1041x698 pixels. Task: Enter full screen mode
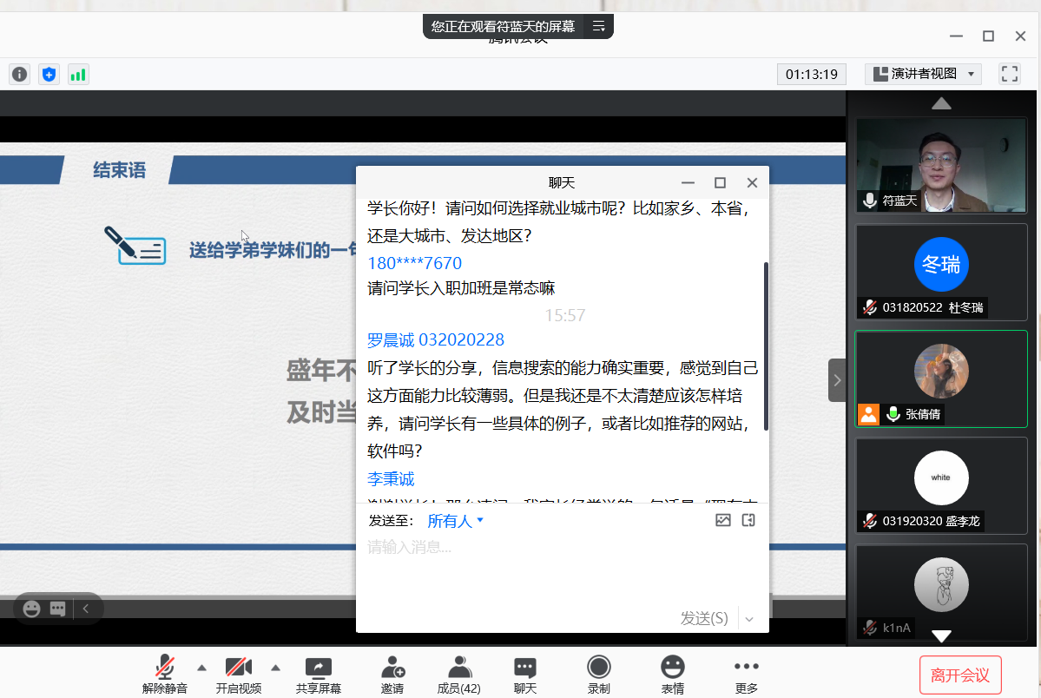(1009, 74)
